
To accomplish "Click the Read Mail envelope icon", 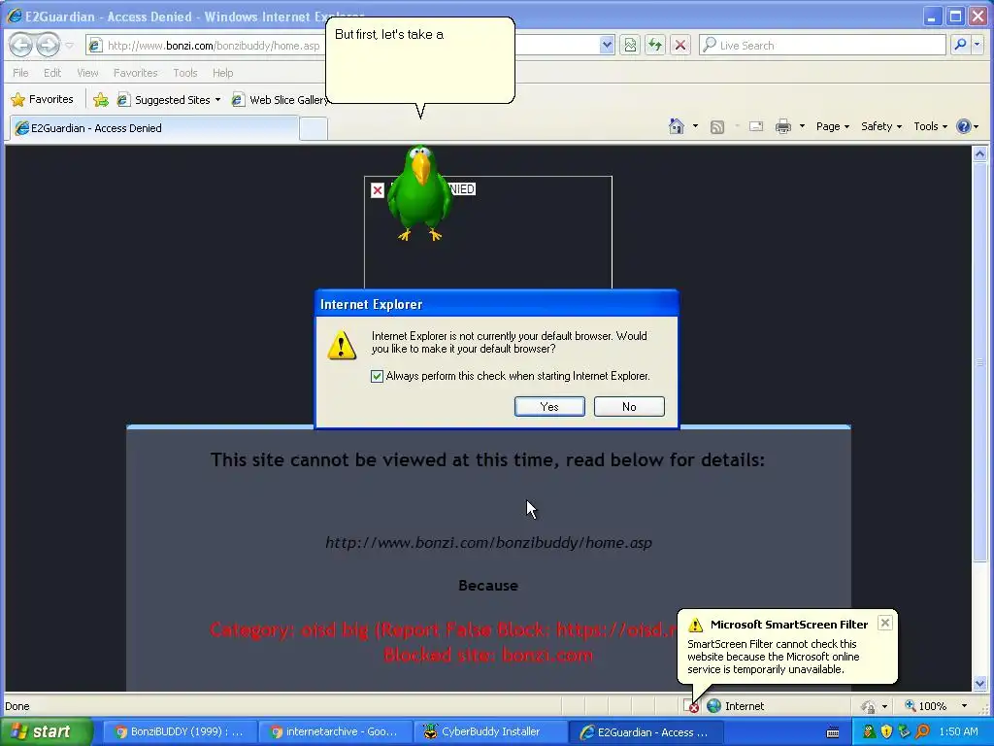I will [x=755, y=126].
